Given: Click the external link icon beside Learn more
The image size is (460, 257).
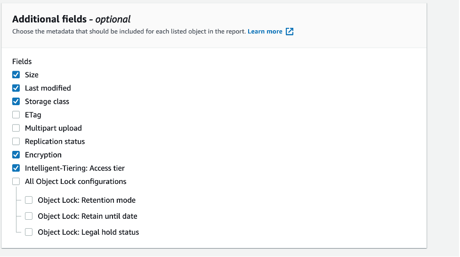Looking at the screenshot, I should (x=290, y=32).
